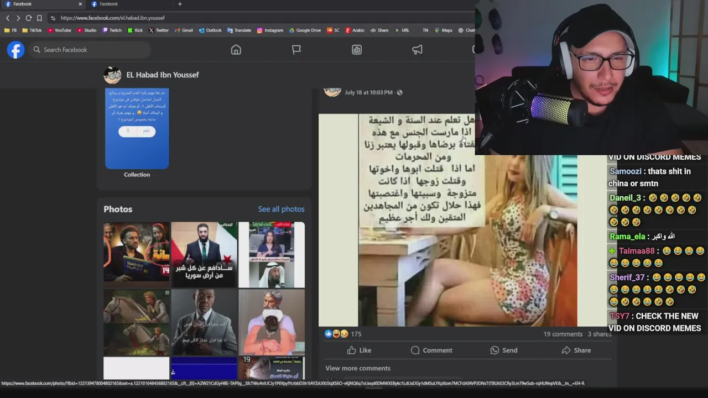The image size is (708, 398).
Task: Open the YouTube bookmark
Action: coord(59,30)
